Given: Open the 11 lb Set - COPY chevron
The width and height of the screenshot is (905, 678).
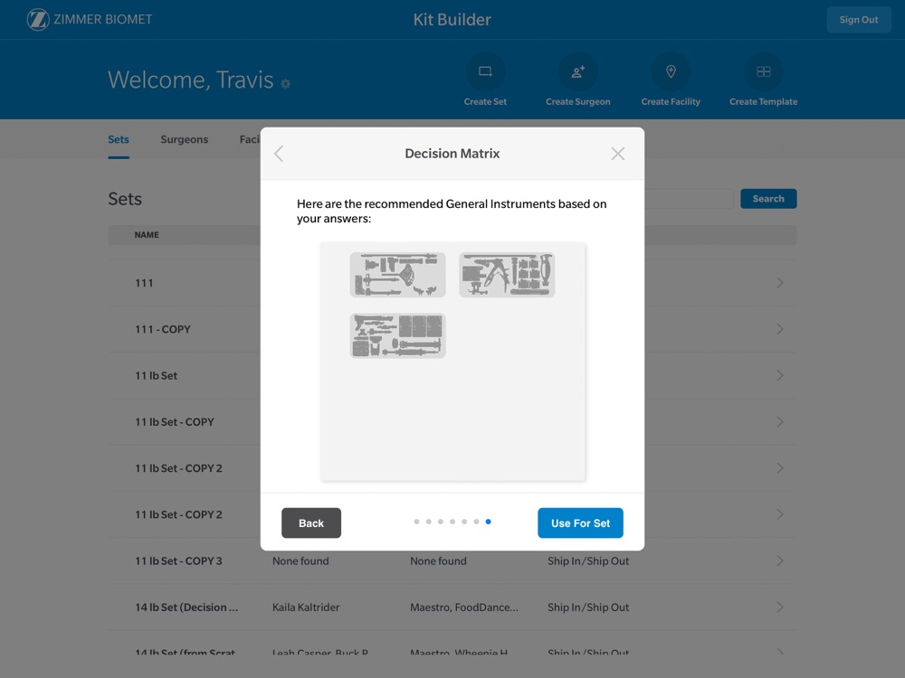Looking at the screenshot, I should [x=780, y=422].
